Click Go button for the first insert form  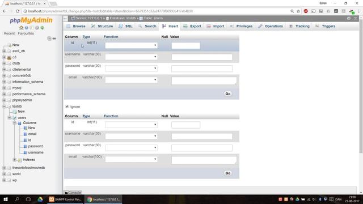tap(228, 94)
